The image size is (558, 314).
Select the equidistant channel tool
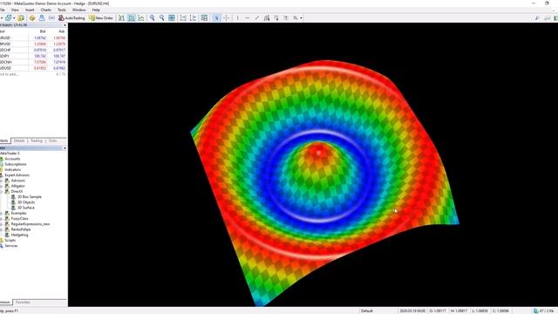click(267, 17)
